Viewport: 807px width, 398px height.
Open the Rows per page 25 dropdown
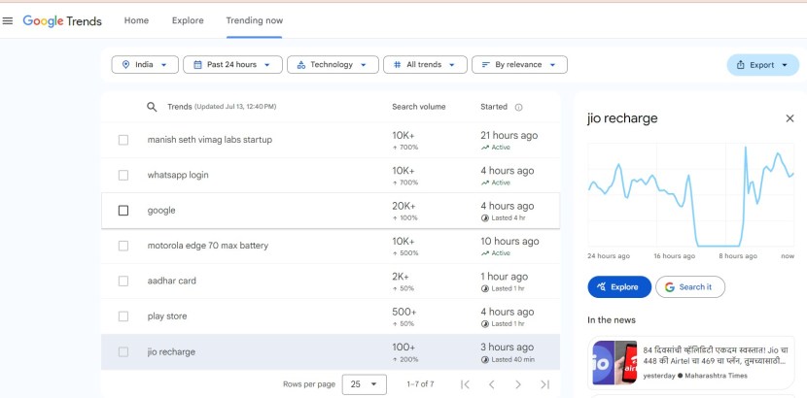pyautogui.click(x=364, y=384)
